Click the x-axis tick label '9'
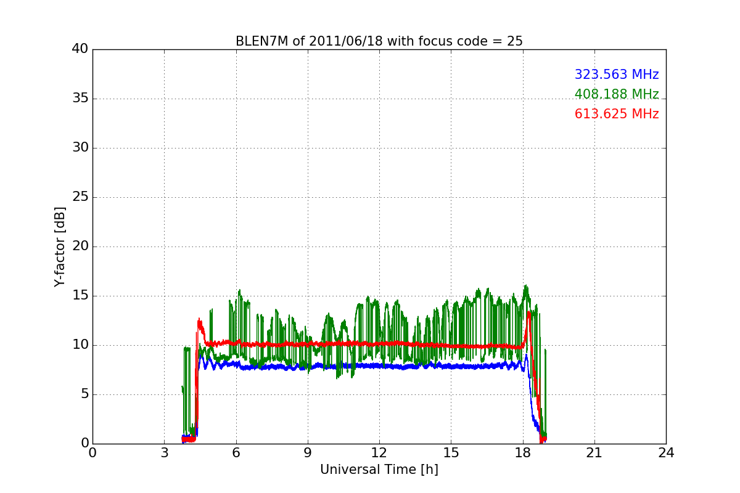The height and width of the screenshot is (493, 740). [308, 452]
